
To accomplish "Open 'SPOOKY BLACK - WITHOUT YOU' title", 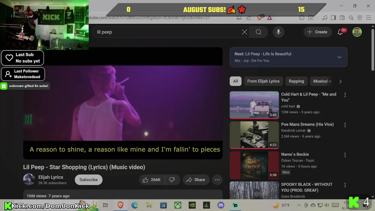I will [307, 187].
